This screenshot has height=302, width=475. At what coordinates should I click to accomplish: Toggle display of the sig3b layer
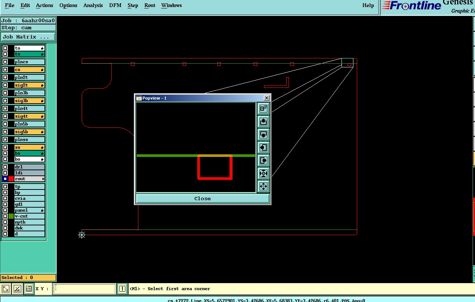coord(5,101)
